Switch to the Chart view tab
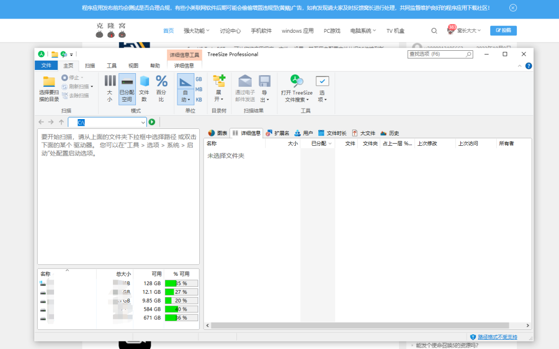Screen dimensions: 559x349 tap(217, 133)
